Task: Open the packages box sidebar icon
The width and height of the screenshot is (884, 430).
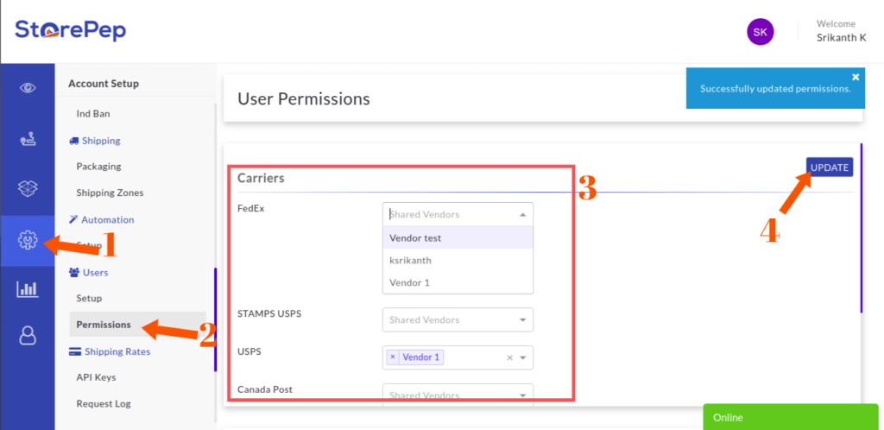Action: coord(28,188)
